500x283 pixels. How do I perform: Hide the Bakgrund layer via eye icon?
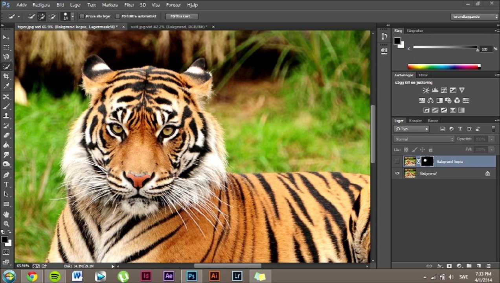click(x=397, y=173)
